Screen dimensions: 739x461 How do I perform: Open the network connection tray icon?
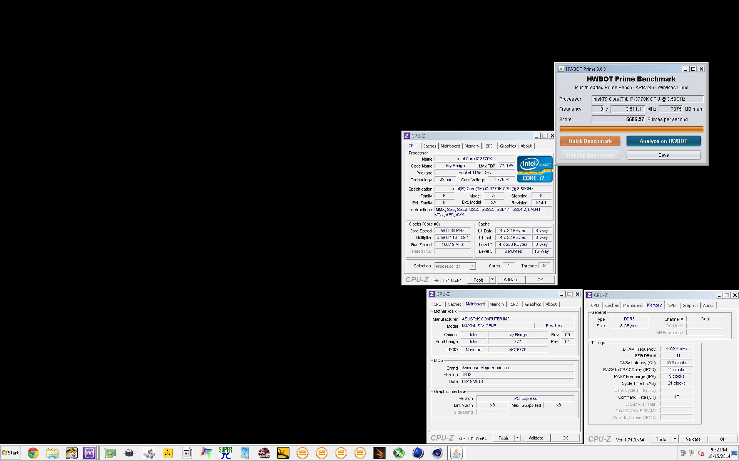point(692,453)
